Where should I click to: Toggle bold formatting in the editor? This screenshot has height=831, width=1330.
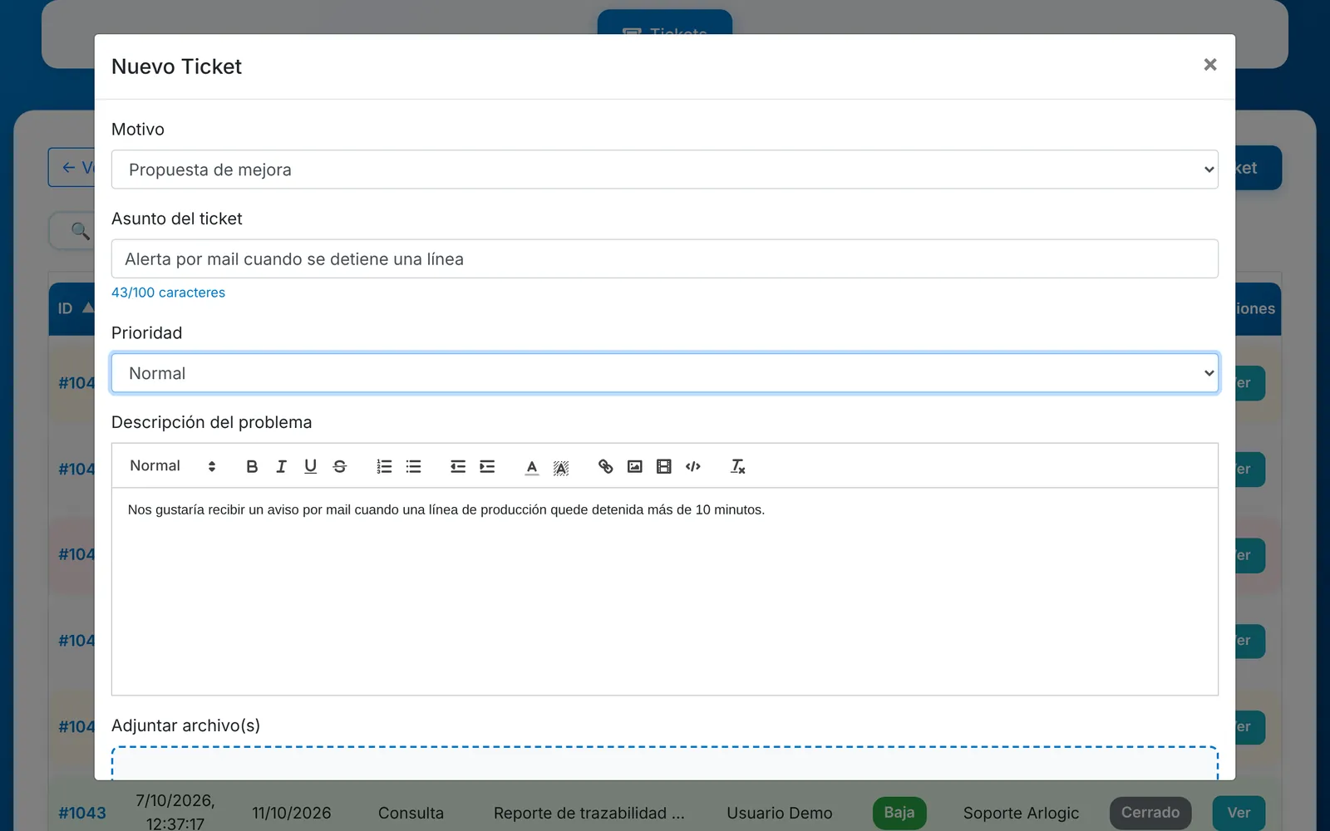pyautogui.click(x=252, y=466)
